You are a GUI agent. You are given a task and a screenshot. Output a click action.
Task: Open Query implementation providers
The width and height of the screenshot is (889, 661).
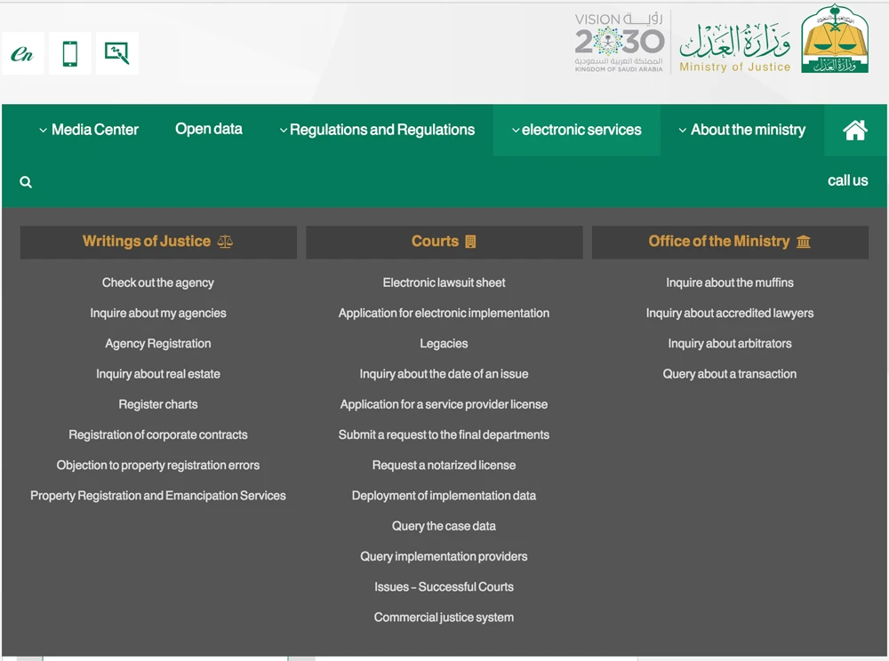[x=444, y=557]
